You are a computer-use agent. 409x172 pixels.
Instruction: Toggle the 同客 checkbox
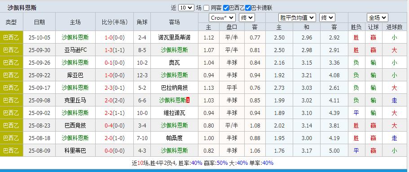coord(207,8)
